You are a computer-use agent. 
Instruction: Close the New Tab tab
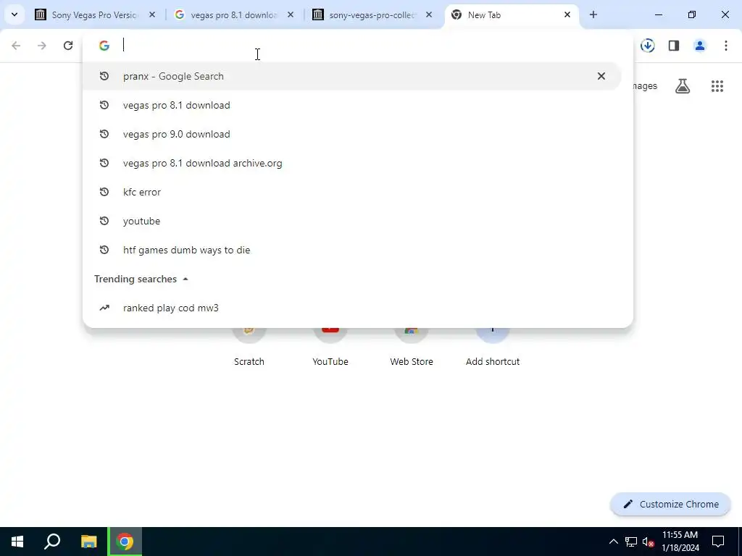[567, 14]
